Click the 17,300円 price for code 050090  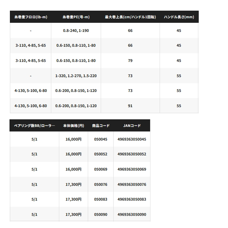point(73,214)
